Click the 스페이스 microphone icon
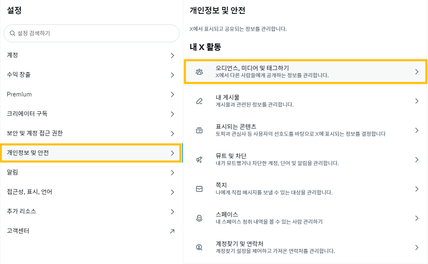Image resolution: width=428 pixels, height=264 pixels. point(199,218)
